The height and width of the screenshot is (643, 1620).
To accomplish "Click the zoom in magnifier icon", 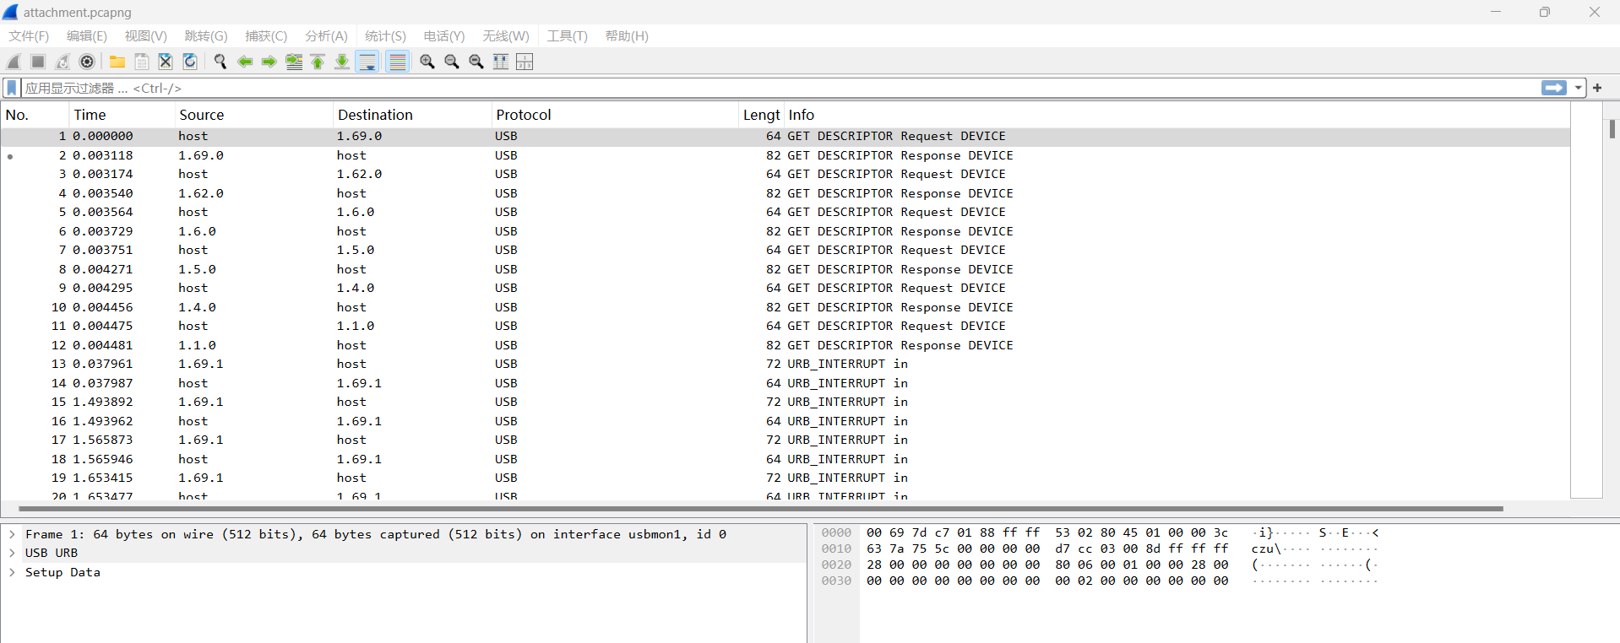I will pos(427,62).
